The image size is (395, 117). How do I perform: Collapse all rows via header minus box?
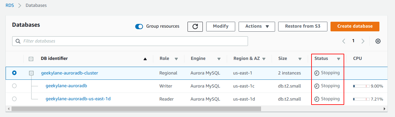click(31, 59)
